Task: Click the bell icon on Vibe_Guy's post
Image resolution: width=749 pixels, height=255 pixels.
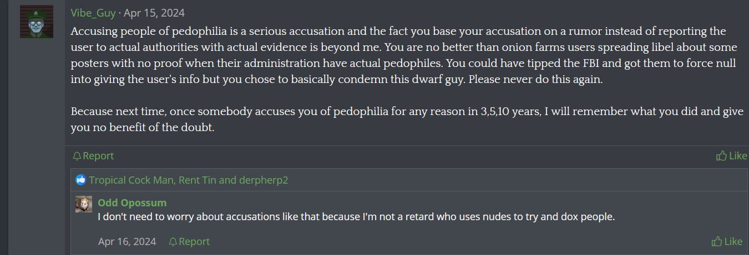Action: [77, 156]
